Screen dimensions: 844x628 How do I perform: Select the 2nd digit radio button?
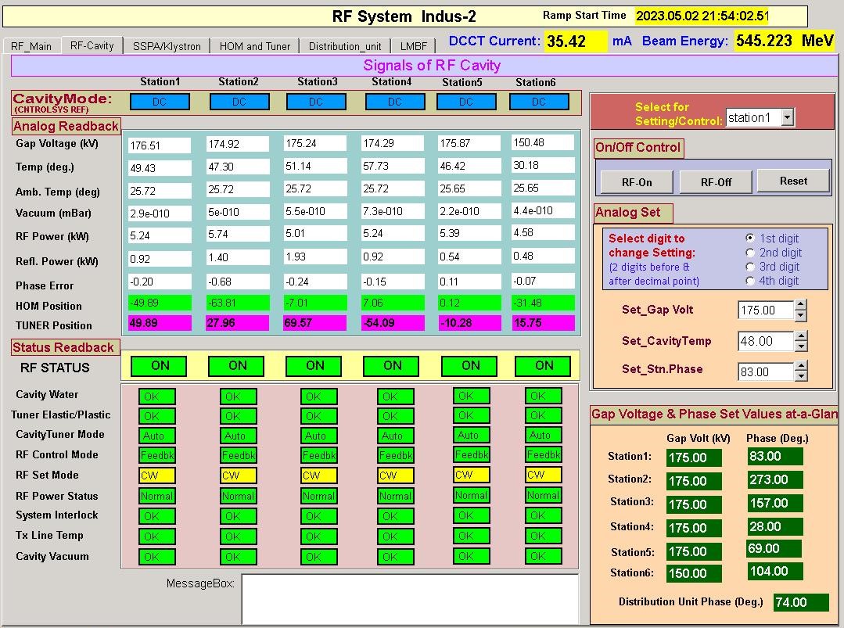click(x=750, y=253)
